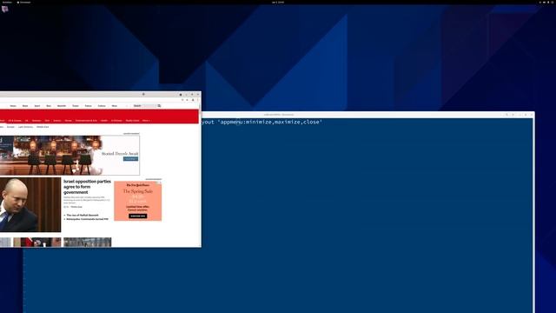This screenshot has width=556, height=313.
Task: Click the blue button in banner ad
Action: pos(130,159)
